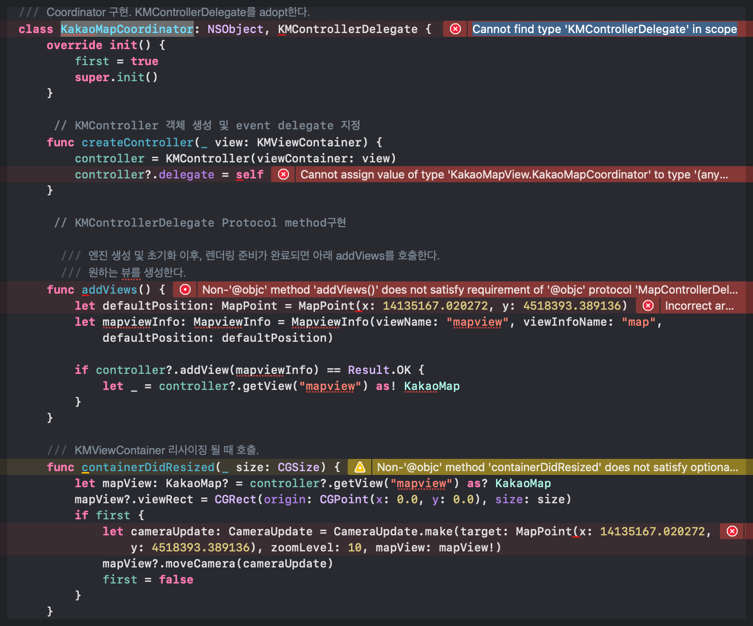
Task: Click the createController function name
Action: pyautogui.click(x=137, y=143)
